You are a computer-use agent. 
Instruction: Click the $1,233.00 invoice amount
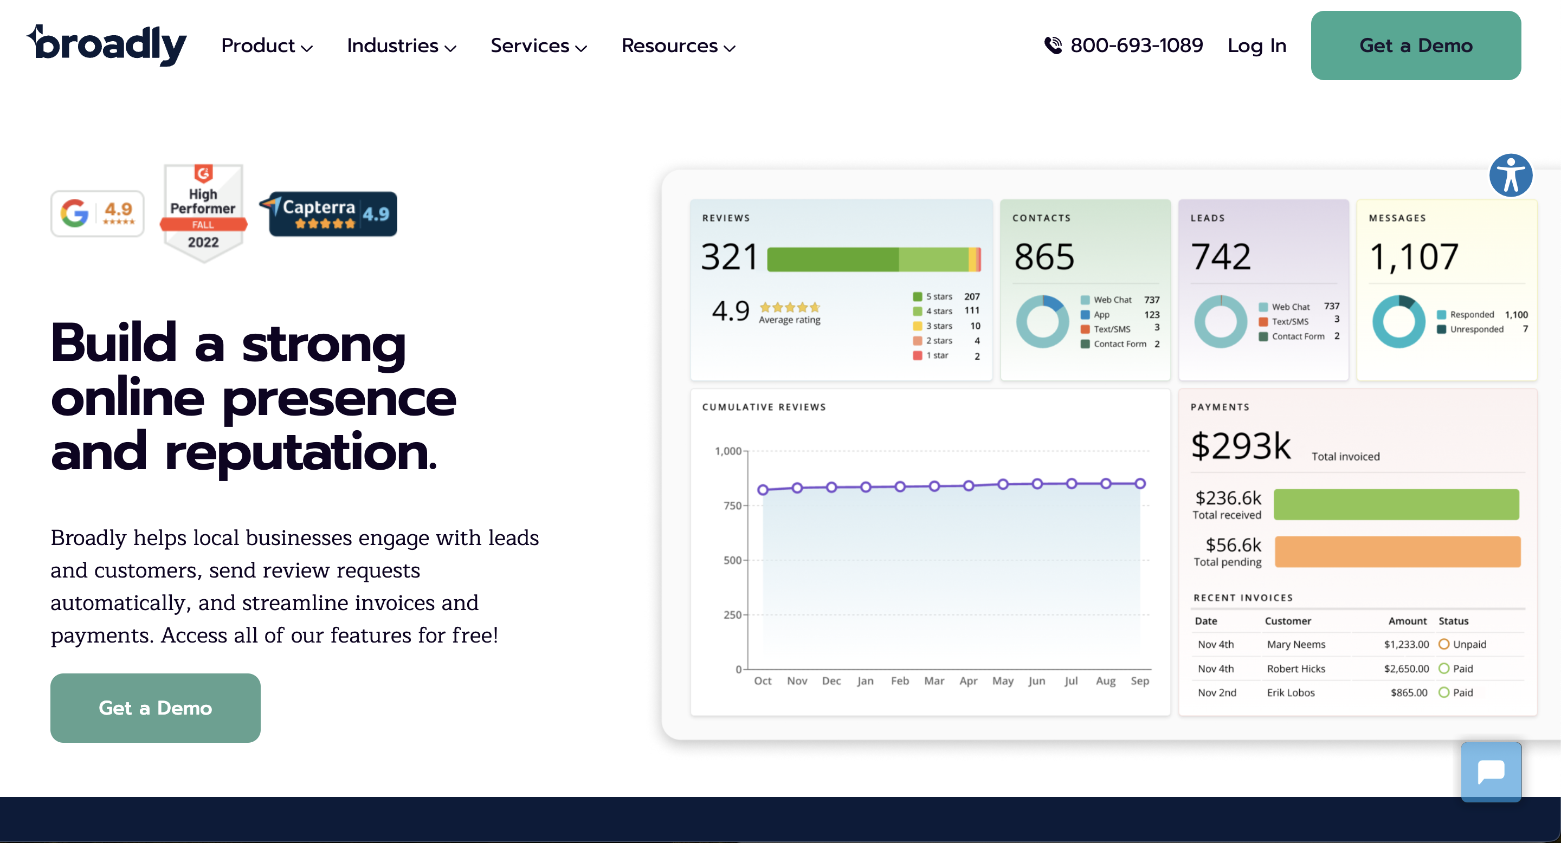1407,644
